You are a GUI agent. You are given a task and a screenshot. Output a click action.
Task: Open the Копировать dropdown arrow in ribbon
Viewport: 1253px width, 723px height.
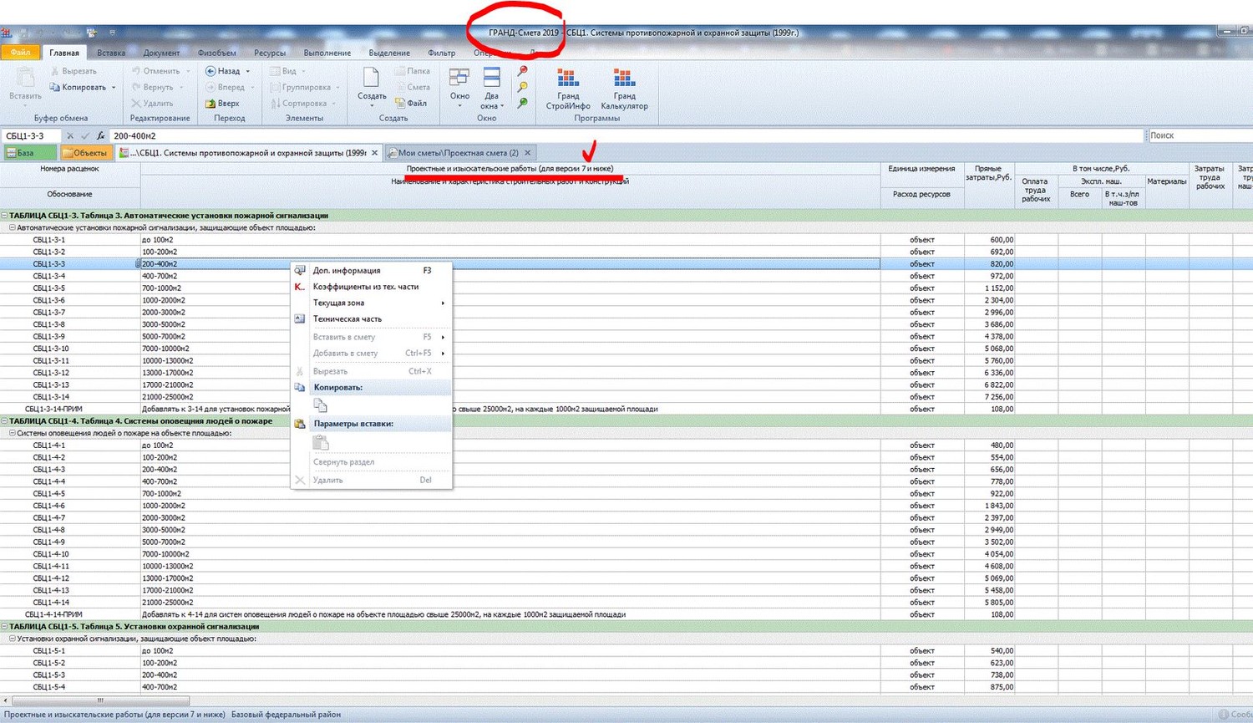(x=114, y=88)
